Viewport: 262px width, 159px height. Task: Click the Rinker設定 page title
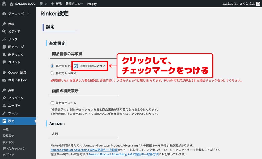[x=54, y=14]
